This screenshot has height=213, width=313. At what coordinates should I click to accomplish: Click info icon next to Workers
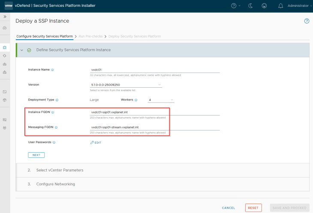tap(136, 100)
